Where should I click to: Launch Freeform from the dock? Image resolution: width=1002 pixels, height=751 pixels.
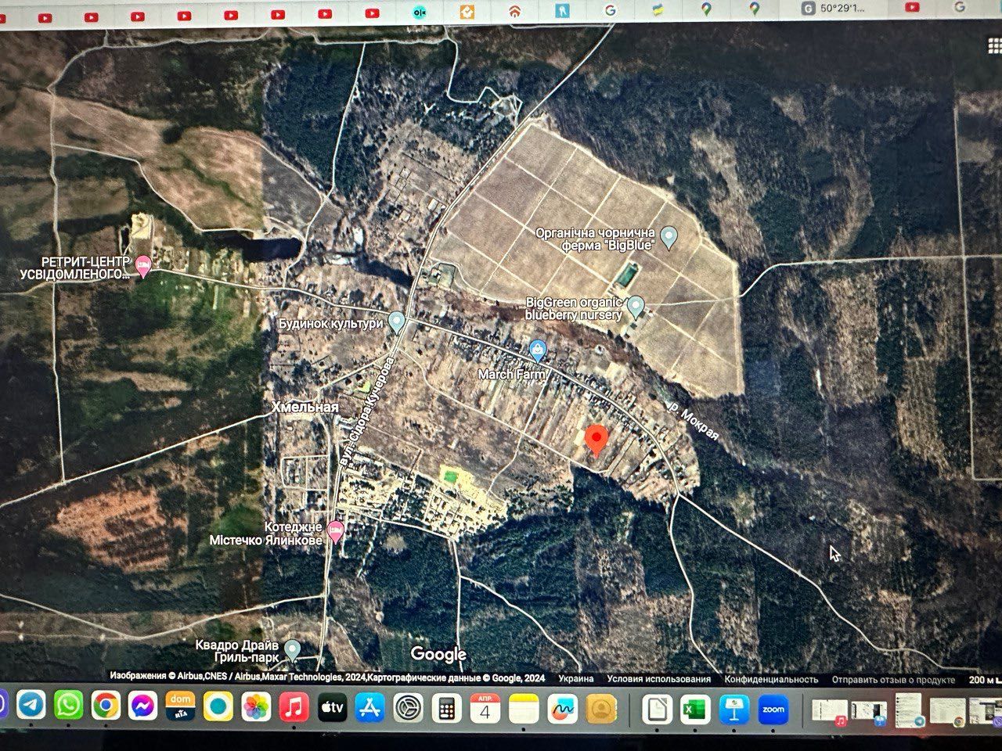pos(562,710)
